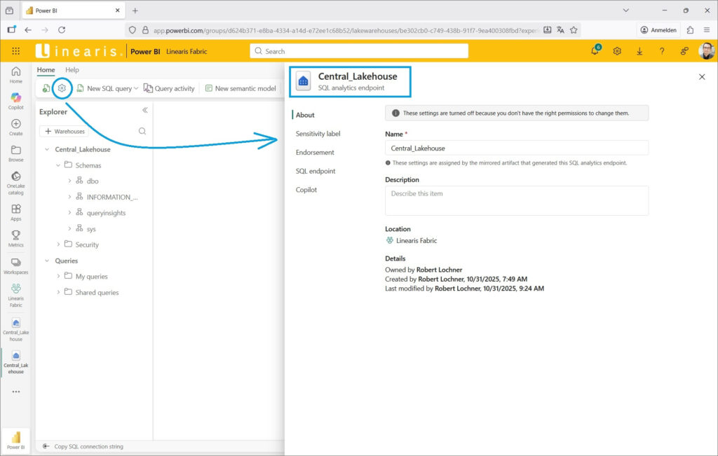The image size is (718, 456).
Task: Open the Help question mark icon
Action: click(x=662, y=51)
